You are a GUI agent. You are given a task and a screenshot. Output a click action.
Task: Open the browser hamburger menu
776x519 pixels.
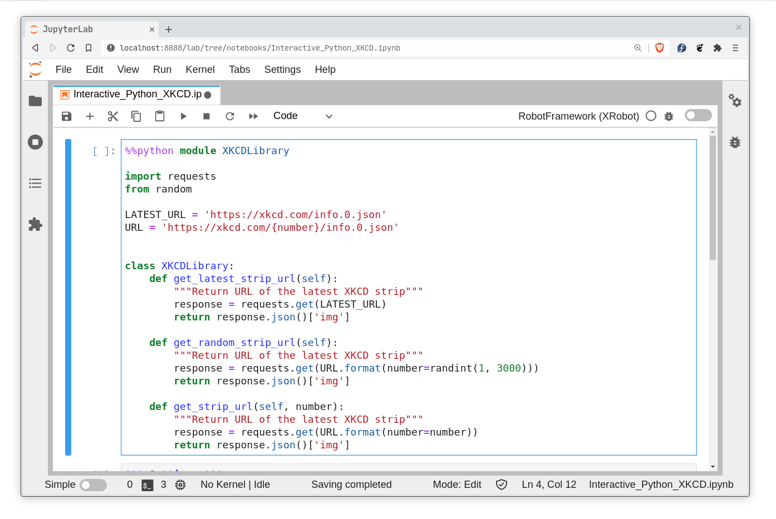[x=735, y=48]
